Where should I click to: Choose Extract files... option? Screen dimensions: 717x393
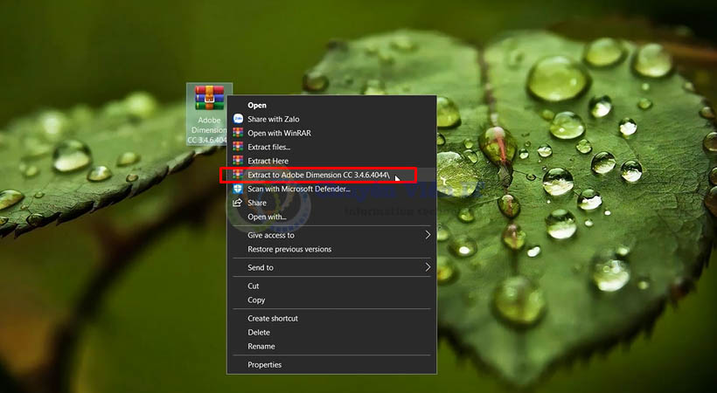click(x=269, y=147)
